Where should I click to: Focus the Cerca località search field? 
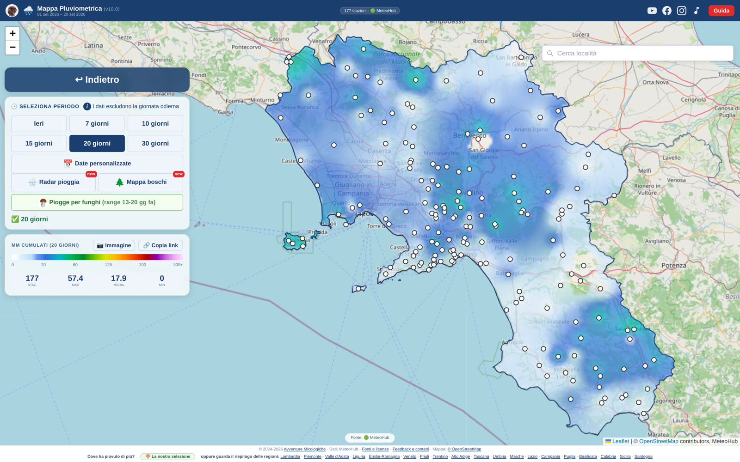coord(638,53)
